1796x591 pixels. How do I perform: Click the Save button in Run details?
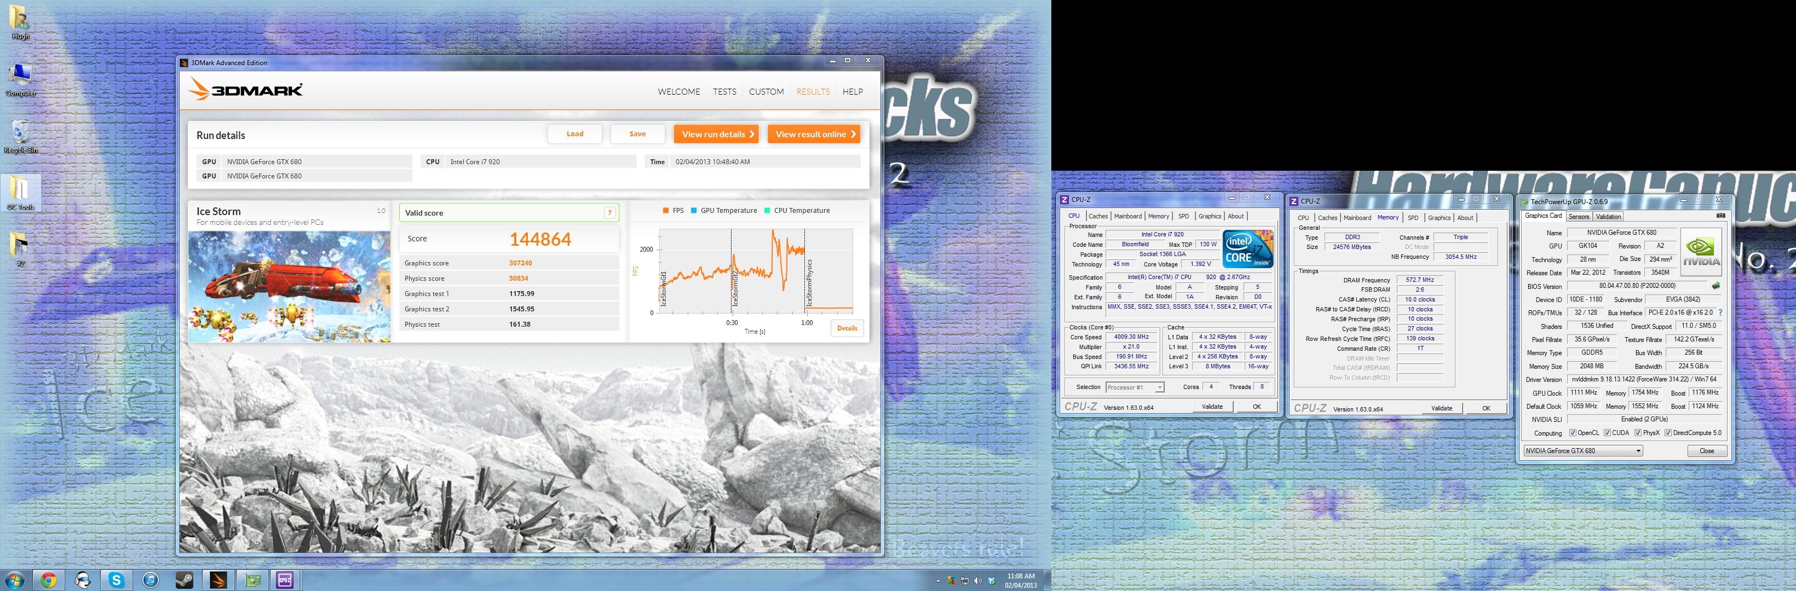tap(637, 134)
